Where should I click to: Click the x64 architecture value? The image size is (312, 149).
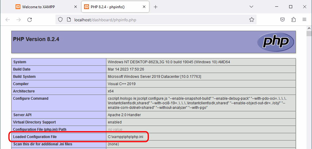pos(111,91)
